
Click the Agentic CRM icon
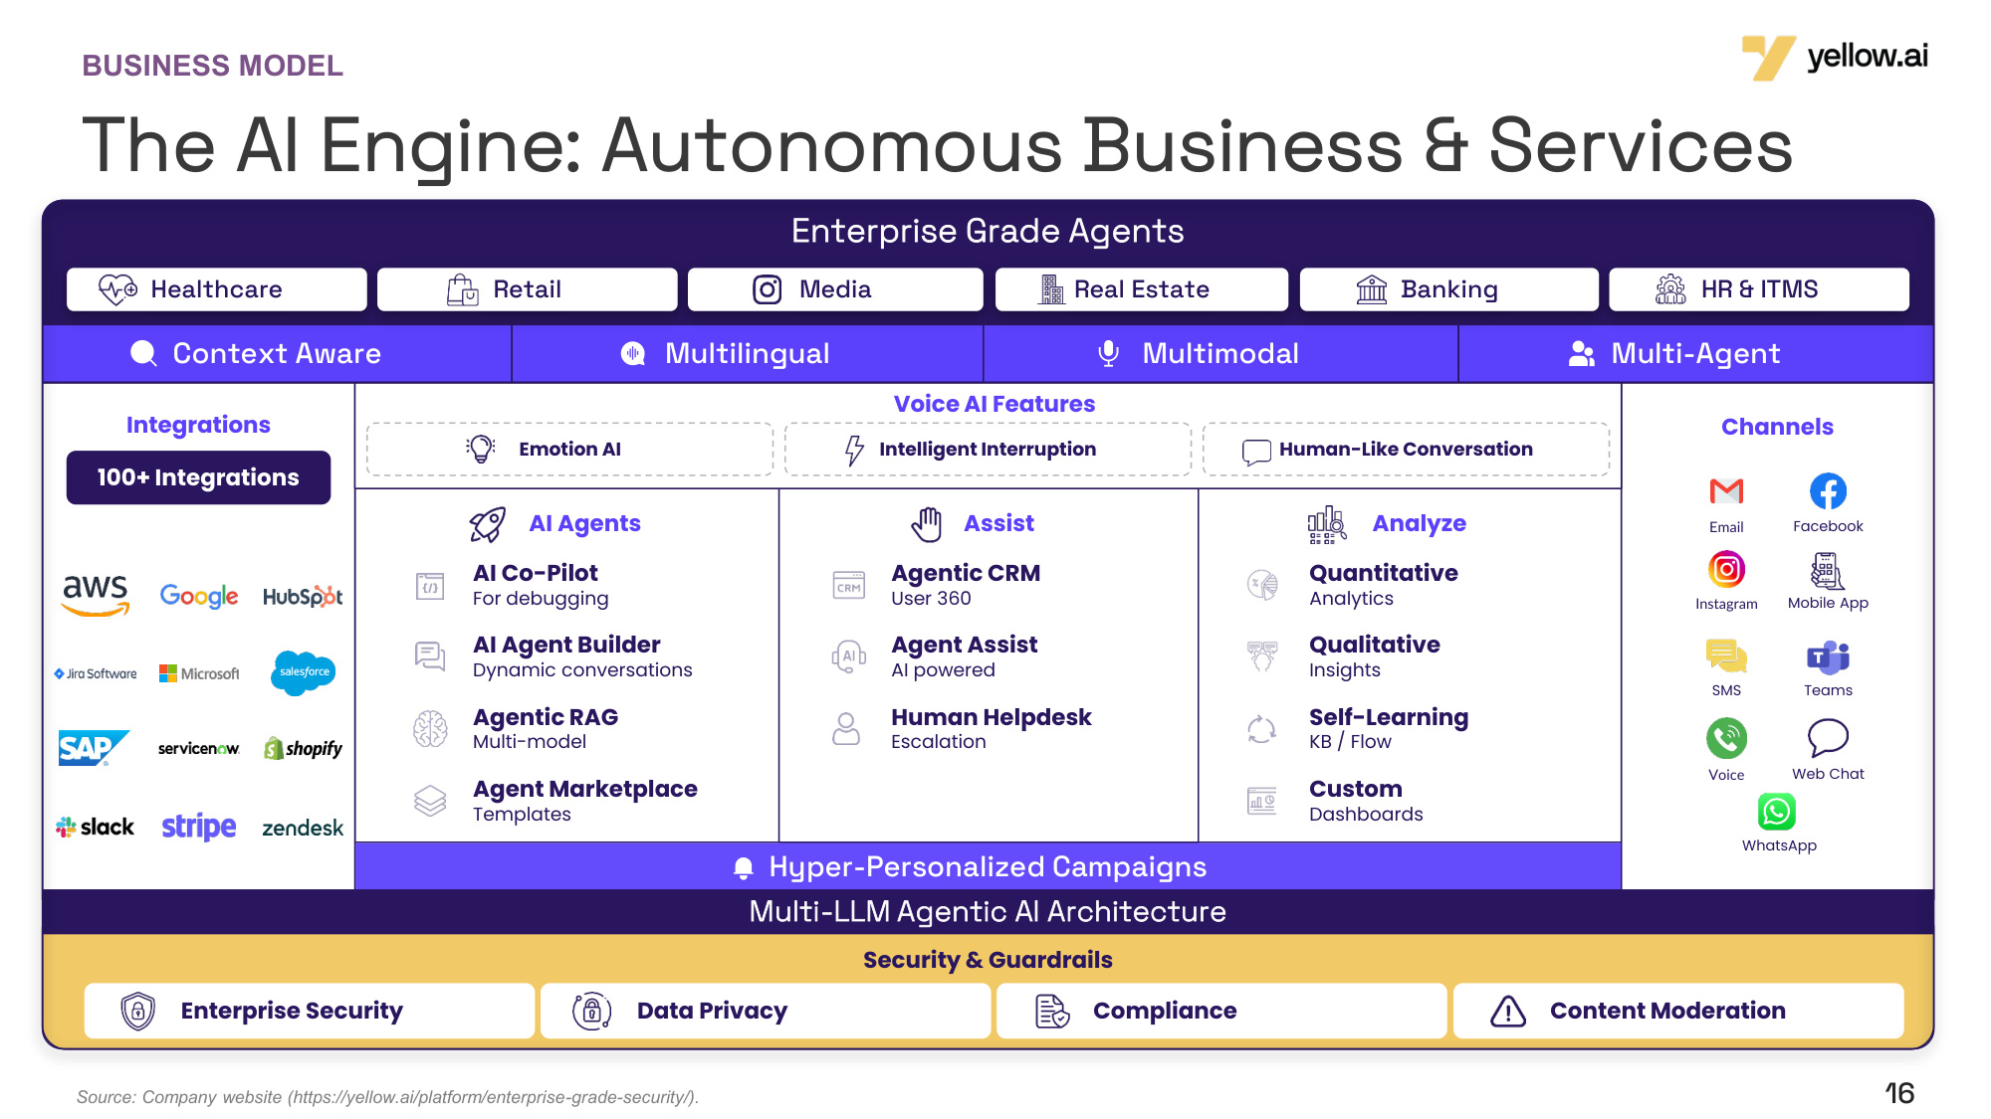tap(849, 585)
